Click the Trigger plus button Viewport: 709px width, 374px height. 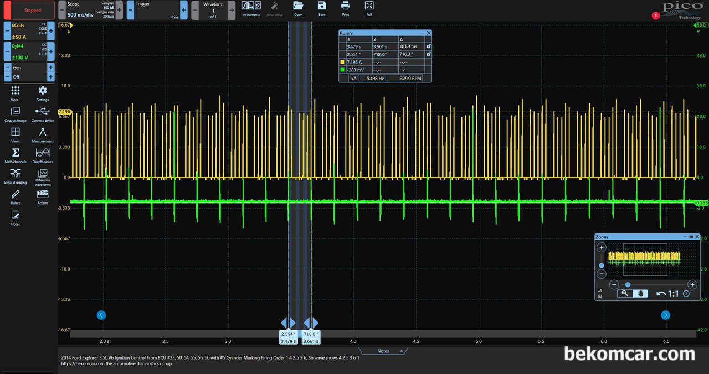pos(184,10)
